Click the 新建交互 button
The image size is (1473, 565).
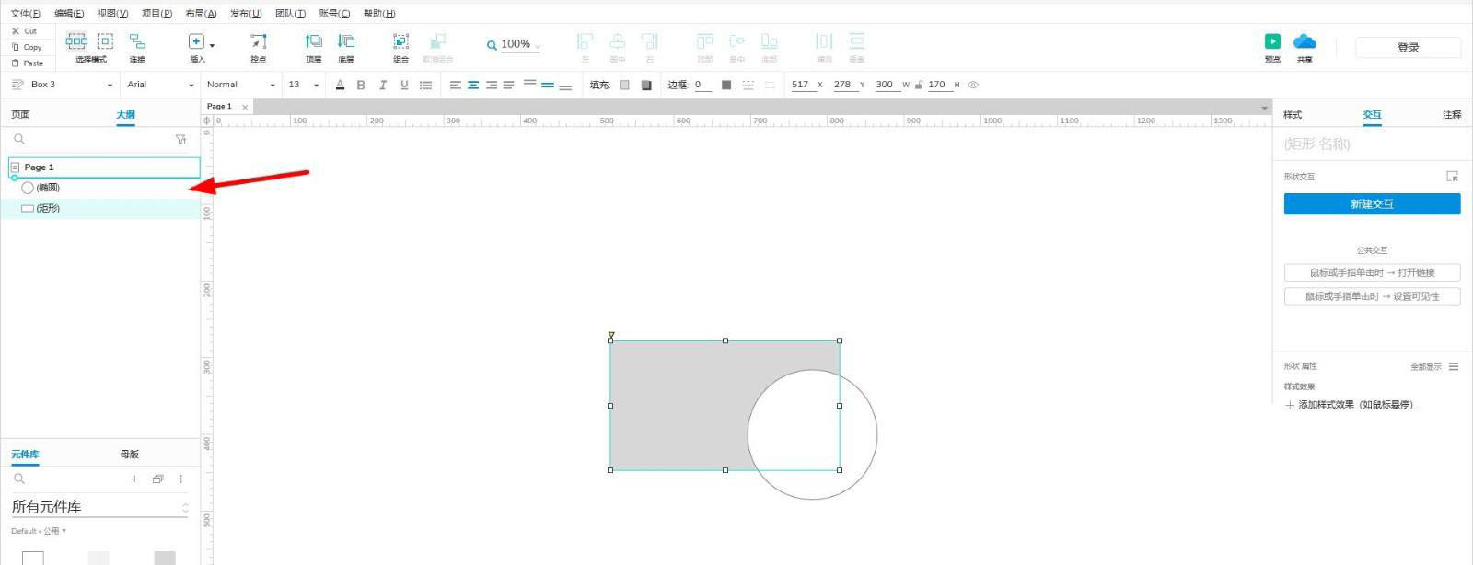click(1372, 204)
